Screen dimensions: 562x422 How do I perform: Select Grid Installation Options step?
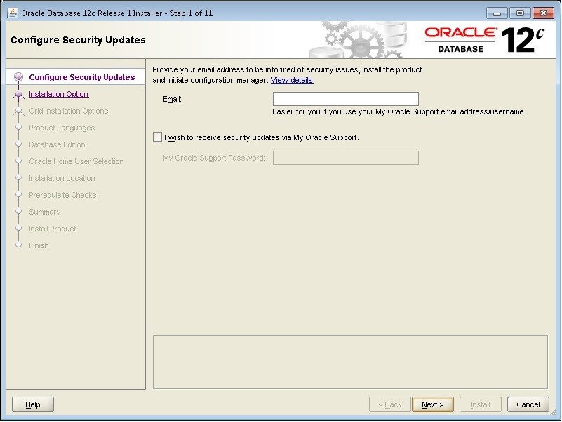(69, 111)
